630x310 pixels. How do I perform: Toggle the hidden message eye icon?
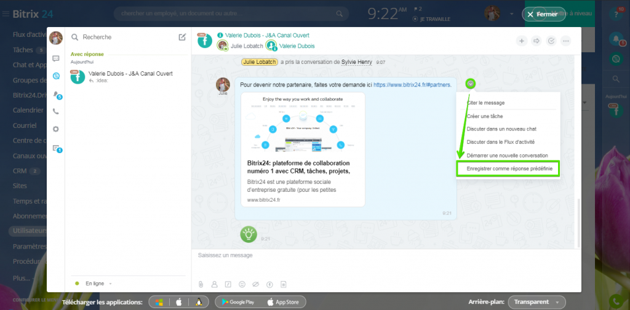pos(255,284)
